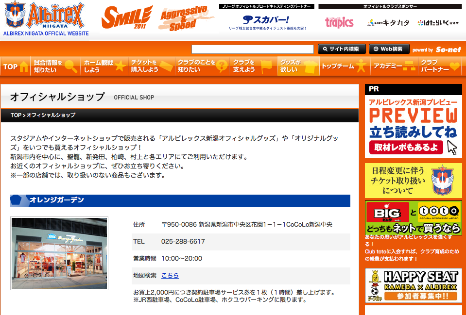Click the ALBIREX NIIGATA OFFICIAL WEBSITE text
The image size is (466, 315).
[x=46, y=33]
